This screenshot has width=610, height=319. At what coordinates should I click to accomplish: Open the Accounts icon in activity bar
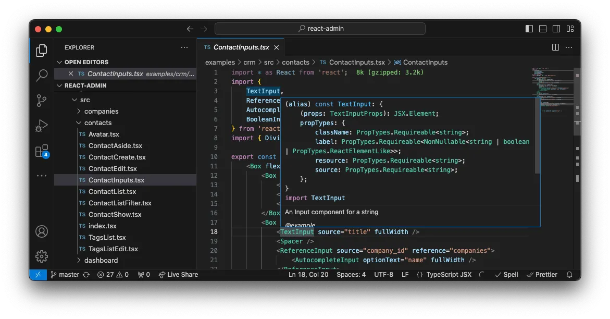coord(41,231)
